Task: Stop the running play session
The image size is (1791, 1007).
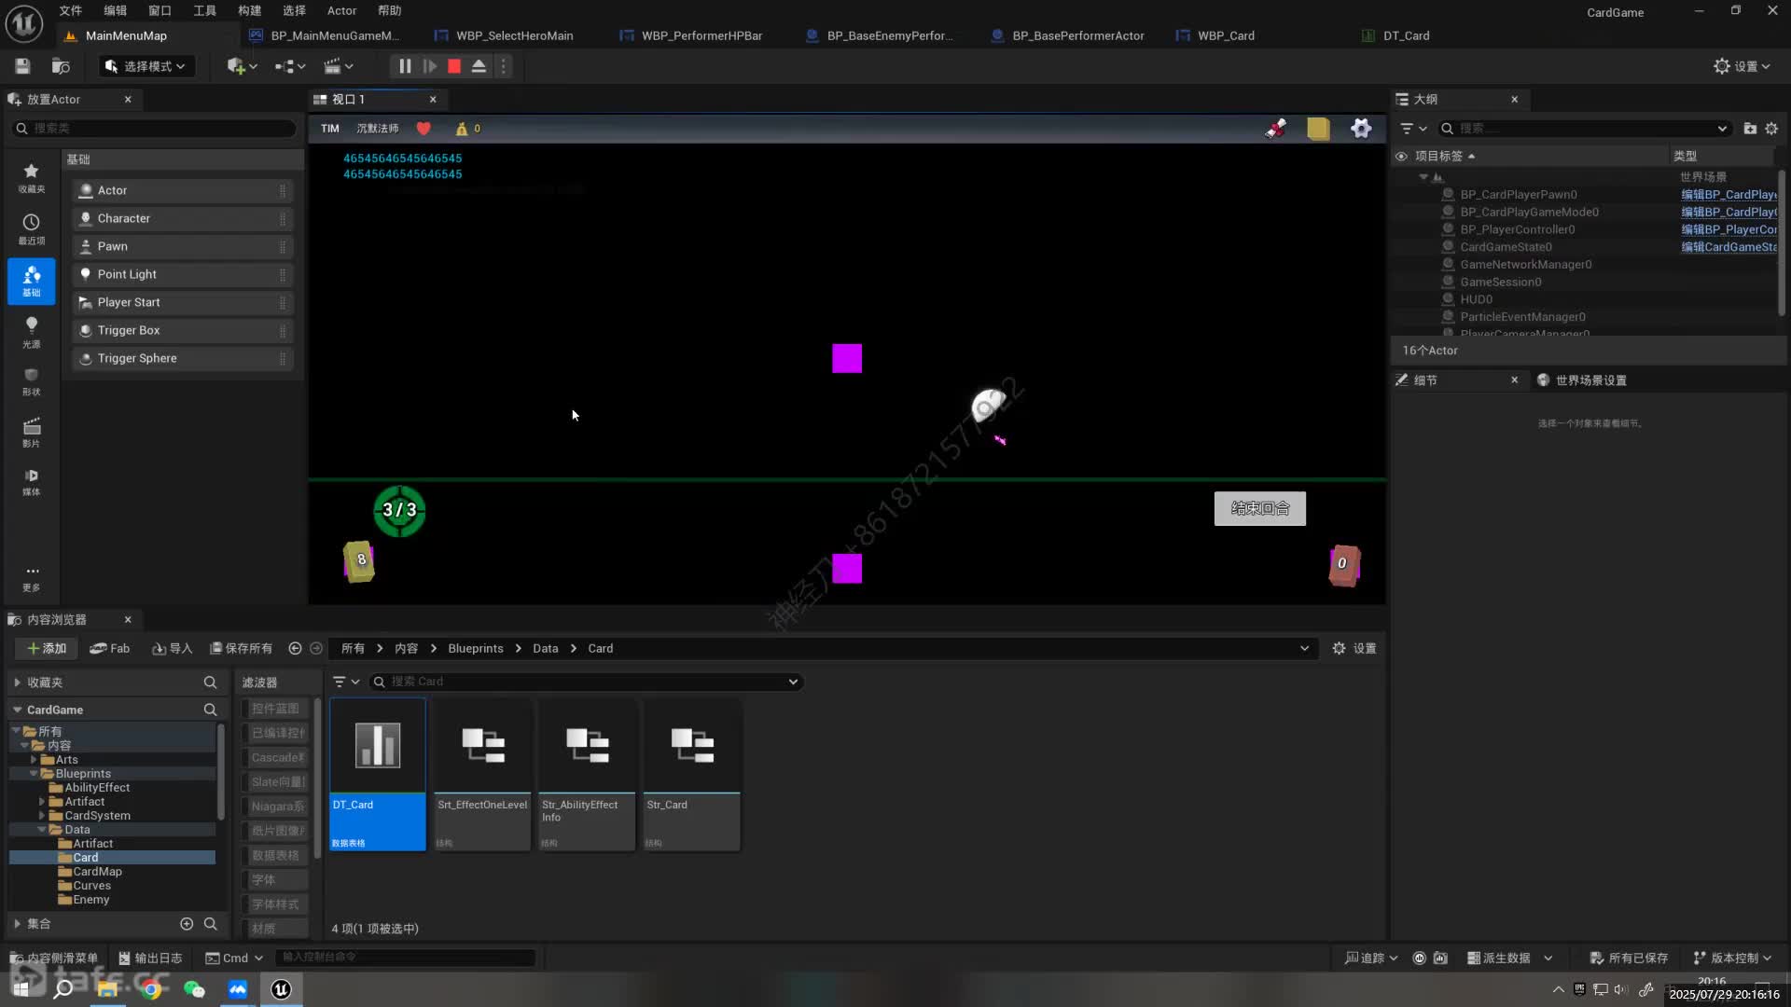Action: pyautogui.click(x=454, y=66)
